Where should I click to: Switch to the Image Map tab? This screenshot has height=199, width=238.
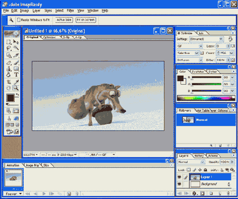click(32, 165)
